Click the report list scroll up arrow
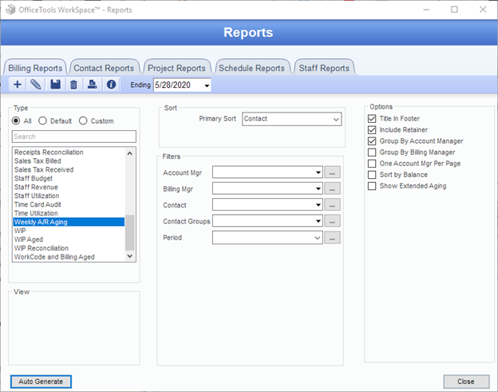 [x=129, y=153]
